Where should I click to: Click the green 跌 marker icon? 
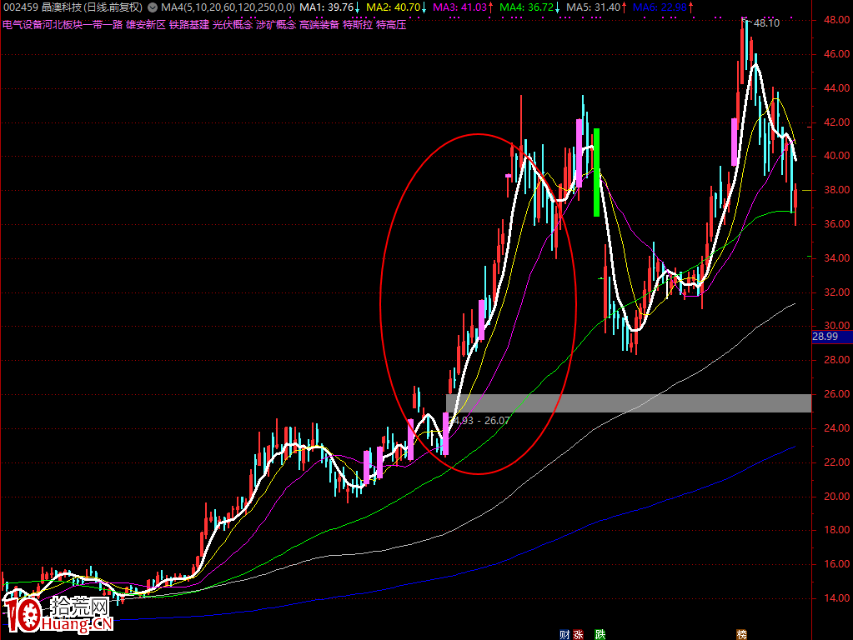(x=600, y=634)
